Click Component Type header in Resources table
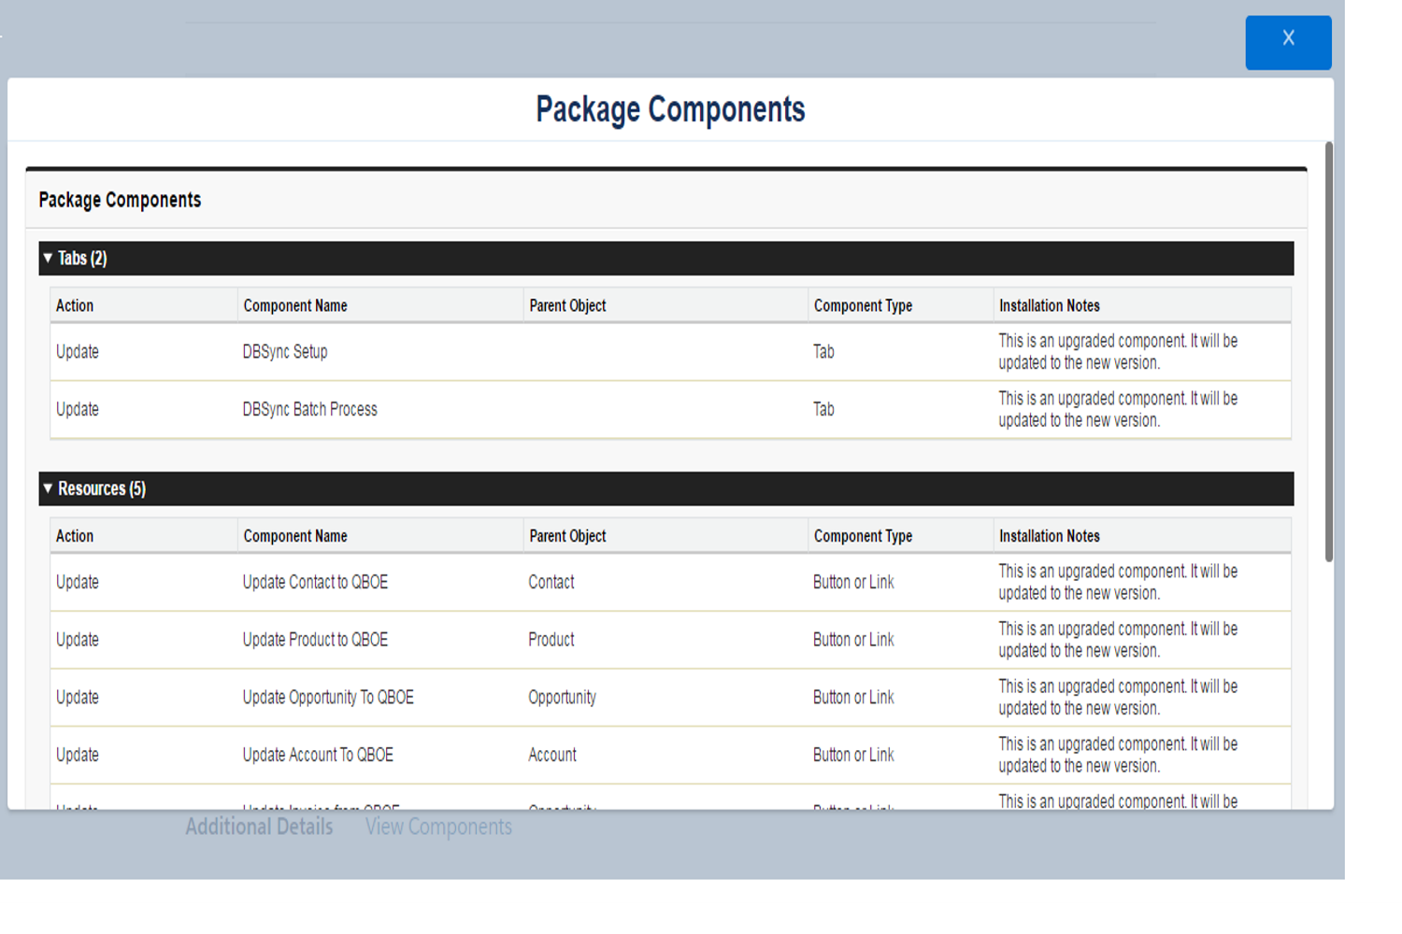The width and height of the screenshot is (1402, 934). pyautogui.click(x=863, y=536)
